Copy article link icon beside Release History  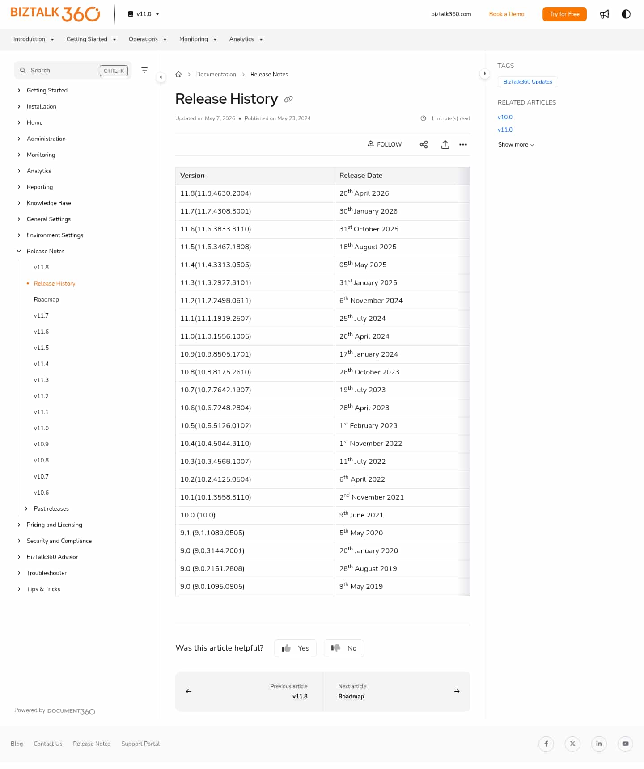click(x=288, y=99)
